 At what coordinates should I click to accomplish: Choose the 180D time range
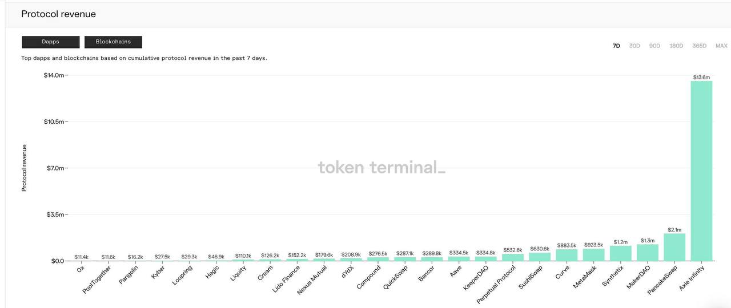coord(676,46)
